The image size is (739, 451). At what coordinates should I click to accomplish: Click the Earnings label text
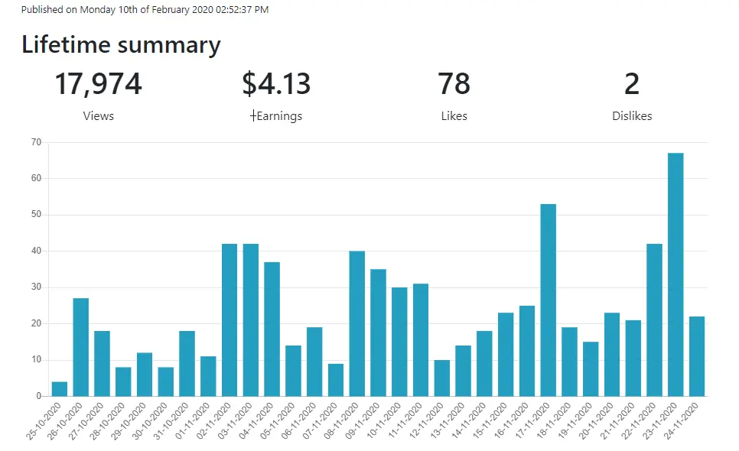pos(279,116)
